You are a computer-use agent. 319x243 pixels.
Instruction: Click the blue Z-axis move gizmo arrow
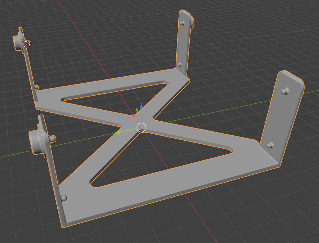(x=141, y=106)
